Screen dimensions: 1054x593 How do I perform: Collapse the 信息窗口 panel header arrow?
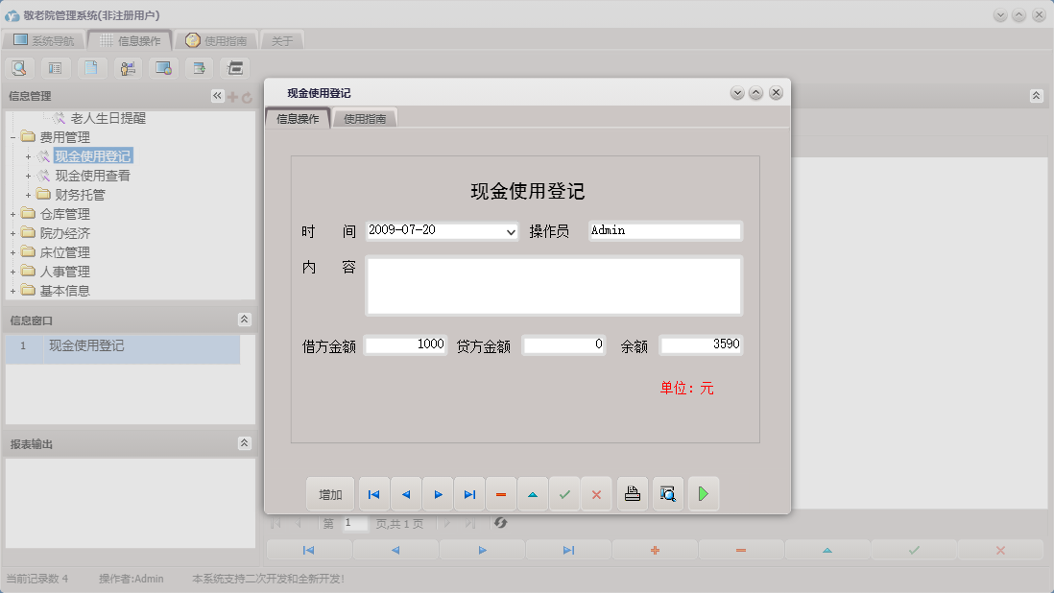(245, 320)
